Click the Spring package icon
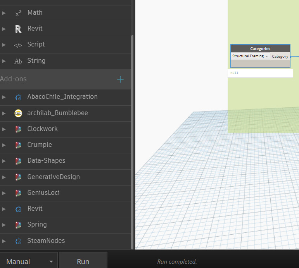299x268 pixels. coord(18,225)
